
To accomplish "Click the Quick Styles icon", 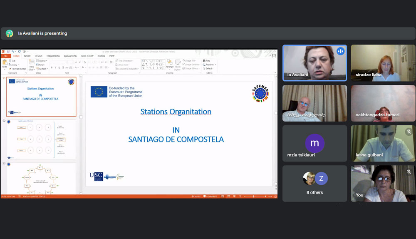I will tap(178, 64).
